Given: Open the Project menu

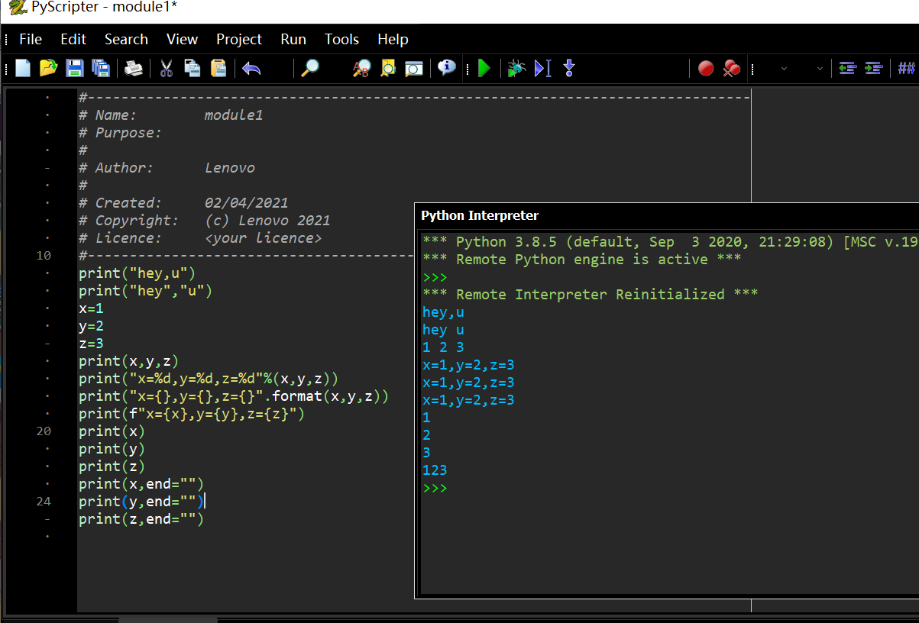Looking at the screenshot, I should (x=238, y=39).
